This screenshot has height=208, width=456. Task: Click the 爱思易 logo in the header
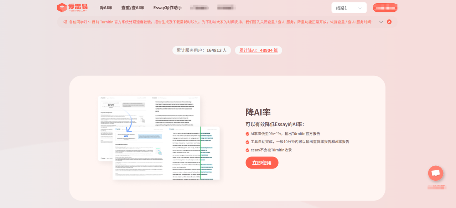pos(72,7)
